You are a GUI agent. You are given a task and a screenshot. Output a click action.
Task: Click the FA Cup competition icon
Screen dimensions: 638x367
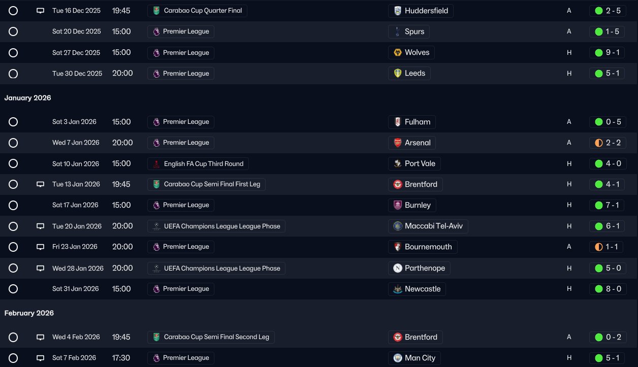156,164
